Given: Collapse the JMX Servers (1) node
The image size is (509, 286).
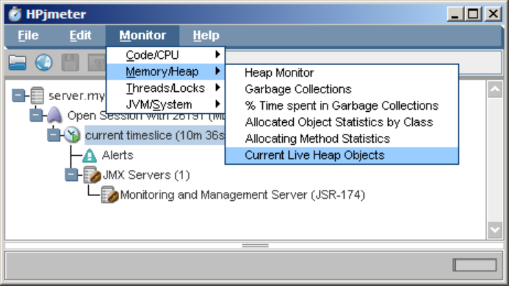Looking at the screenshot, I should (71, 175).
